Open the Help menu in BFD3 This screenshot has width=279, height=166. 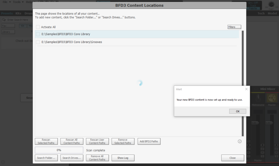click(x=29, y=2)
